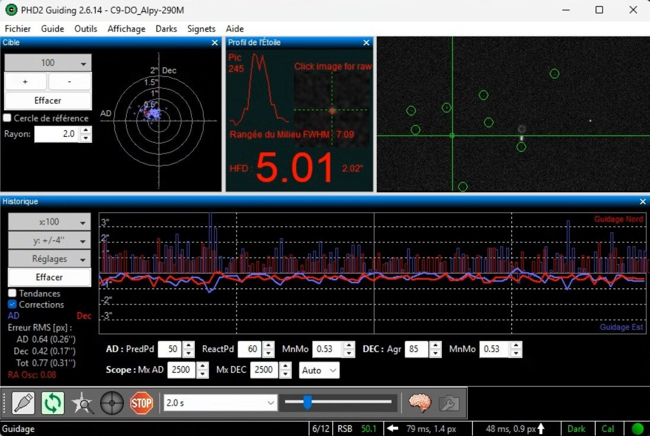Click the ReactPd value field
The image size is (650, 436).
coord(251,349)
